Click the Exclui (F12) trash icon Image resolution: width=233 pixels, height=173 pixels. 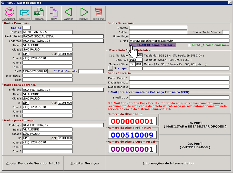(98, 13)
